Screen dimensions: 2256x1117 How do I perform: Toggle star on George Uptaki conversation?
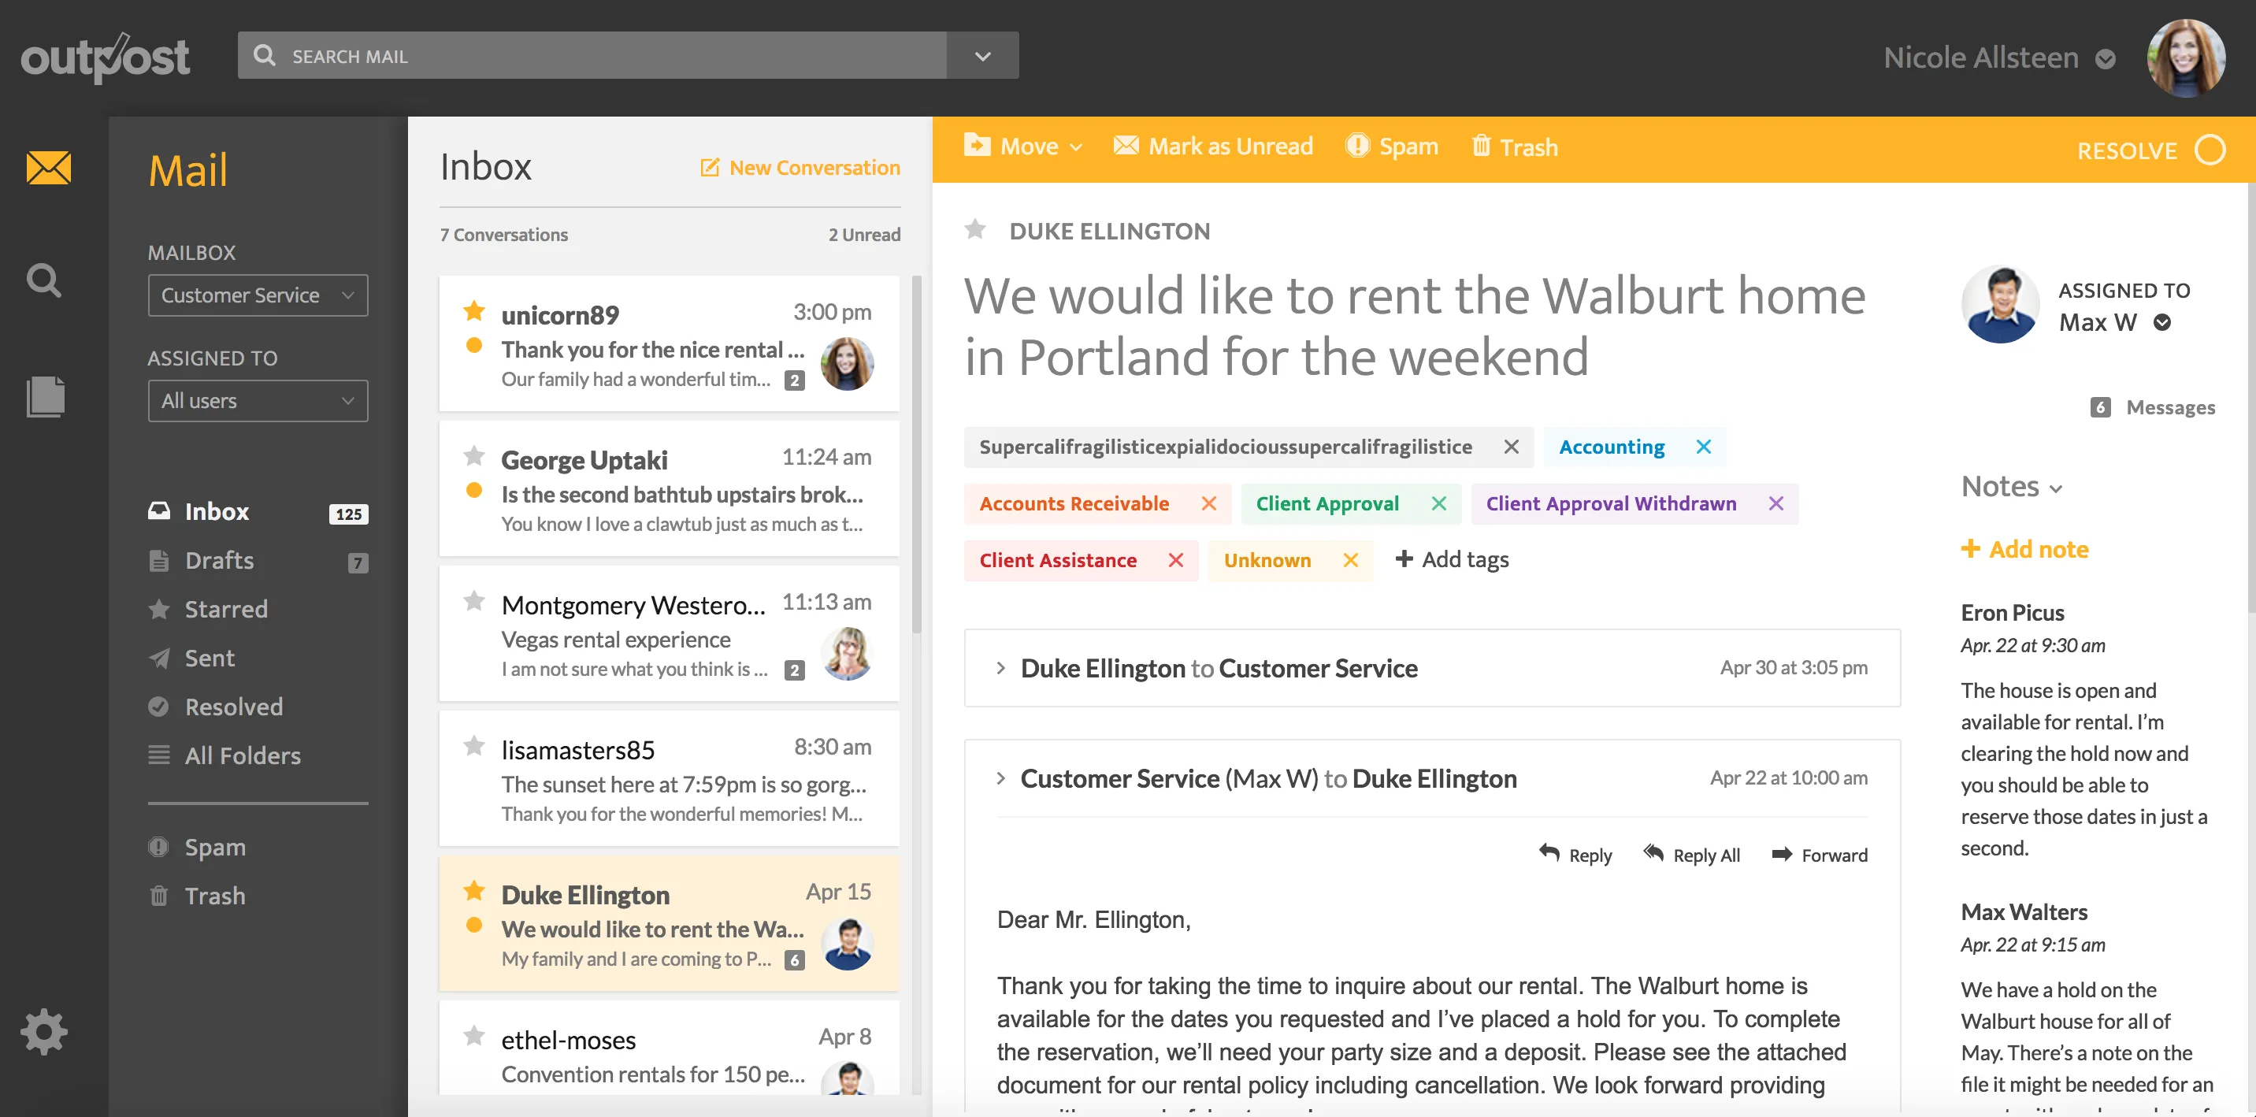(x=473, y=456)
